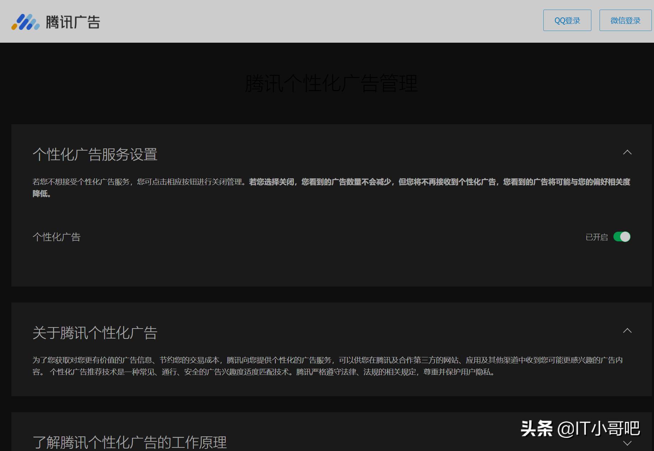Click the 微信登录 button
Image resolution: width=654 pixels, height=451 pixels.
(625, 20)
